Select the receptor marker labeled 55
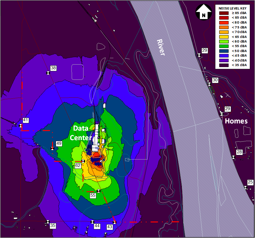The height and width of the screenshot is (238, 255). coord(98,191)
